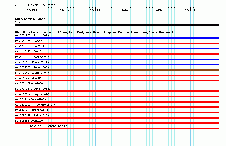Click the 104432k ruler tick label
Viewport: 226px width, 146px height.
click(x=95, y=10)
